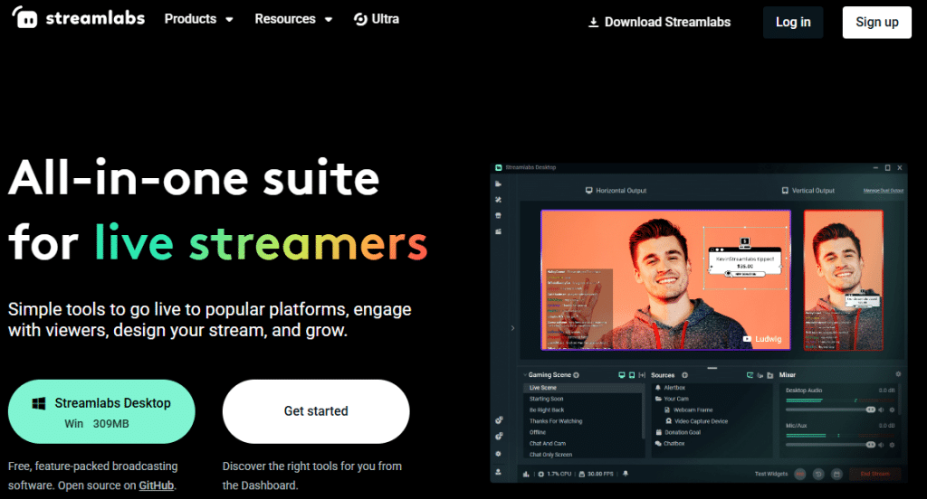Image resolution: width=927 pixels, height=499 pixels.
Task: Select the Vertical Output label
Action: pyautogui.click(x=808, y=191)
